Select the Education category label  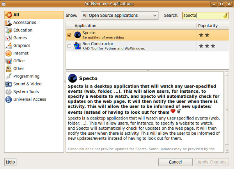[x=23, y=30]
